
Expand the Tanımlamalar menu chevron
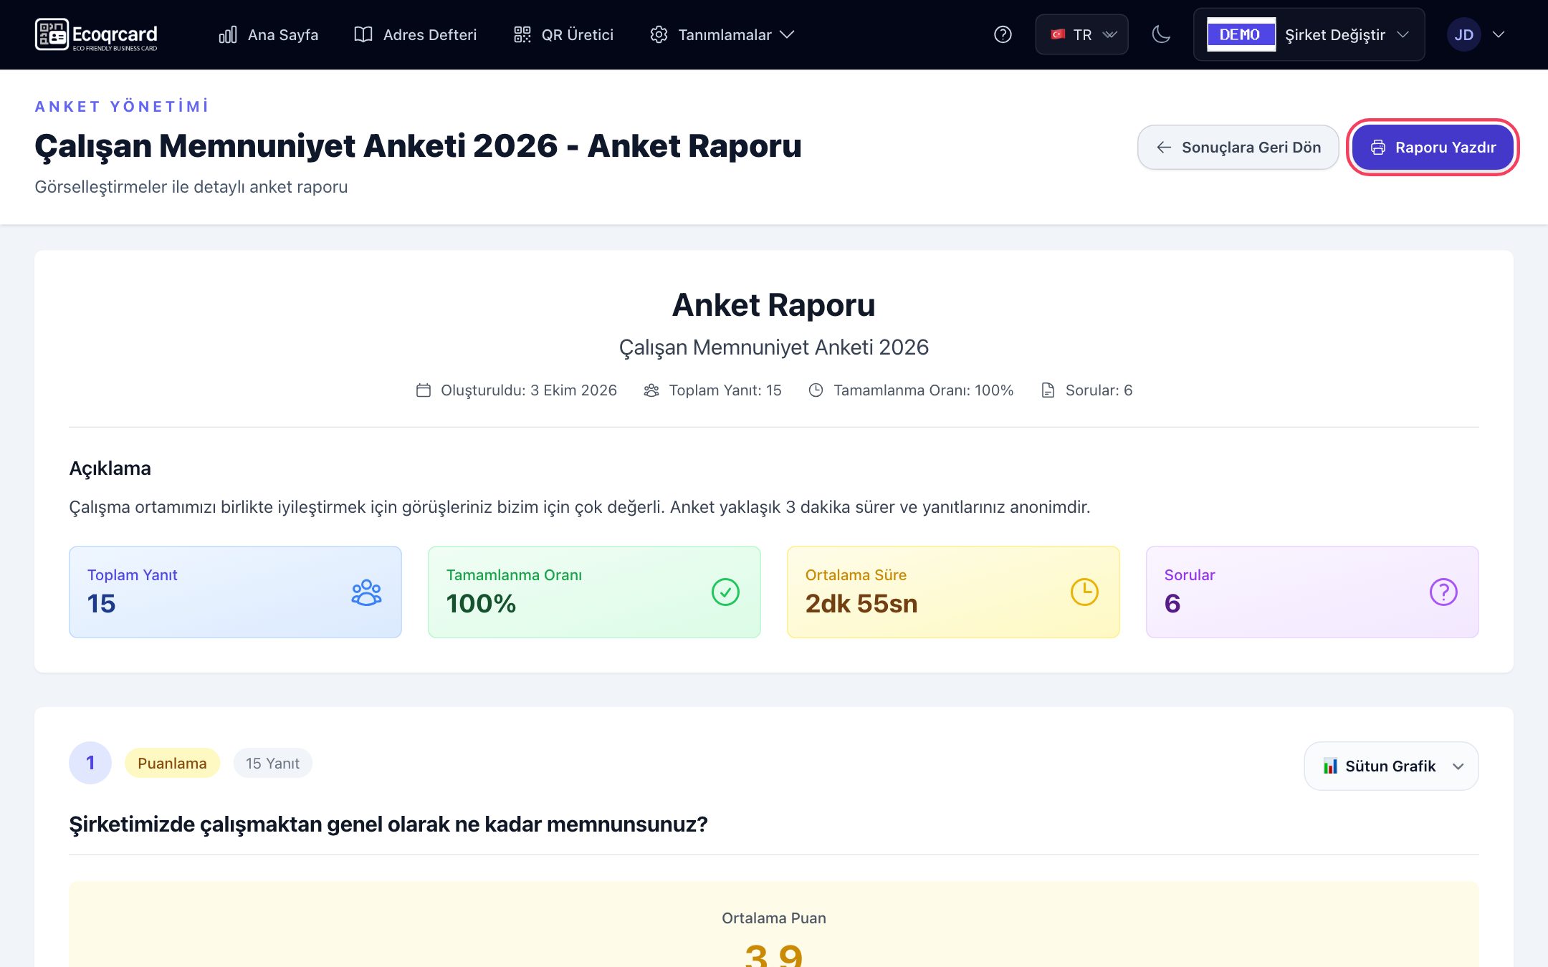pos(787,34)
